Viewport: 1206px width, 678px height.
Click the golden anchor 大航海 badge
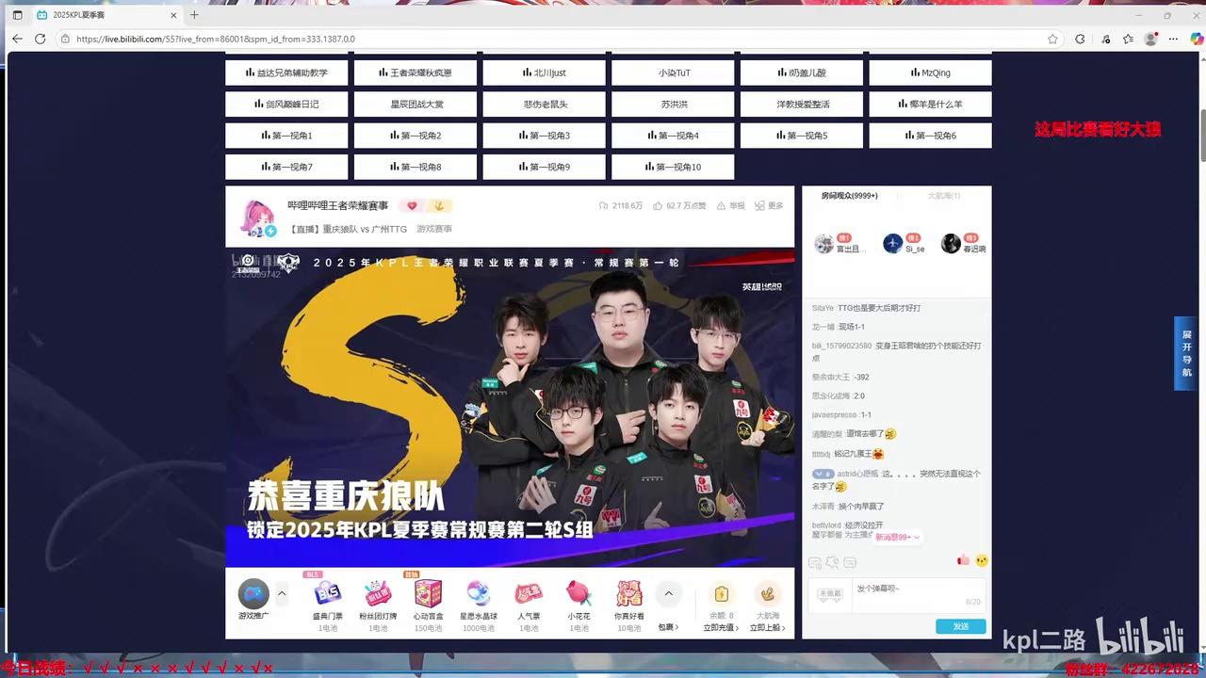coord(440,205)
